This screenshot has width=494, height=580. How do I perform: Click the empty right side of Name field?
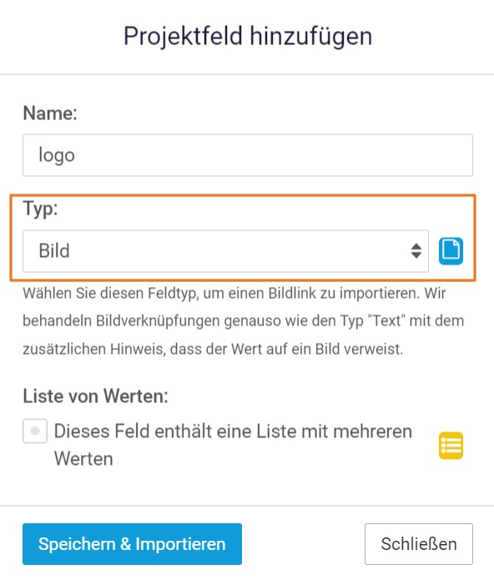point(333,155)
